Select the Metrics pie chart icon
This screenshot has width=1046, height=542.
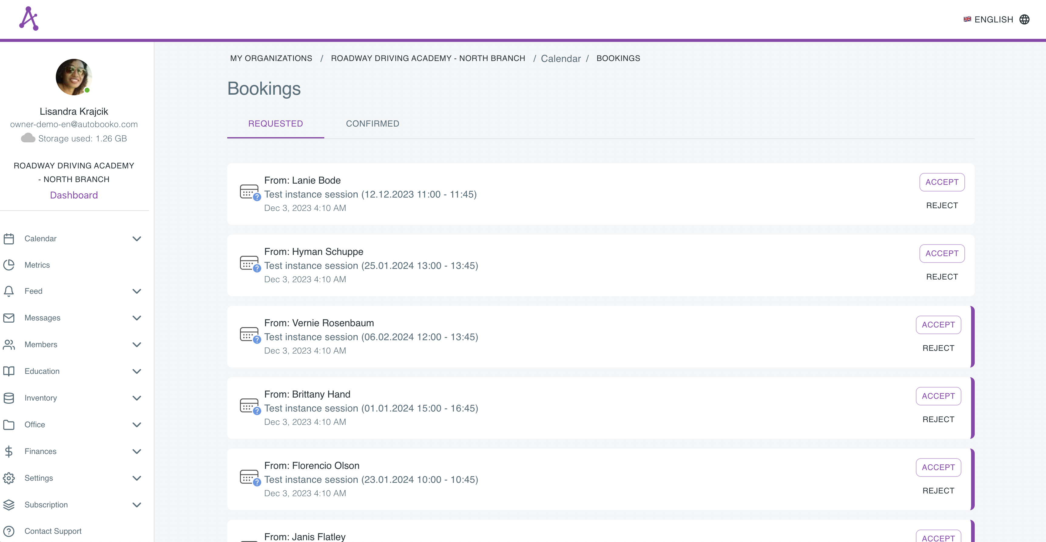(9, 265)
